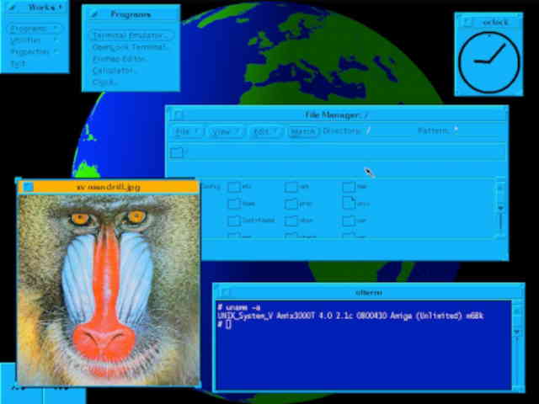Open Utilities submenu in Workspace menu
The height and width of the screenshot is (404, 539).
click(x=34, y=40)
